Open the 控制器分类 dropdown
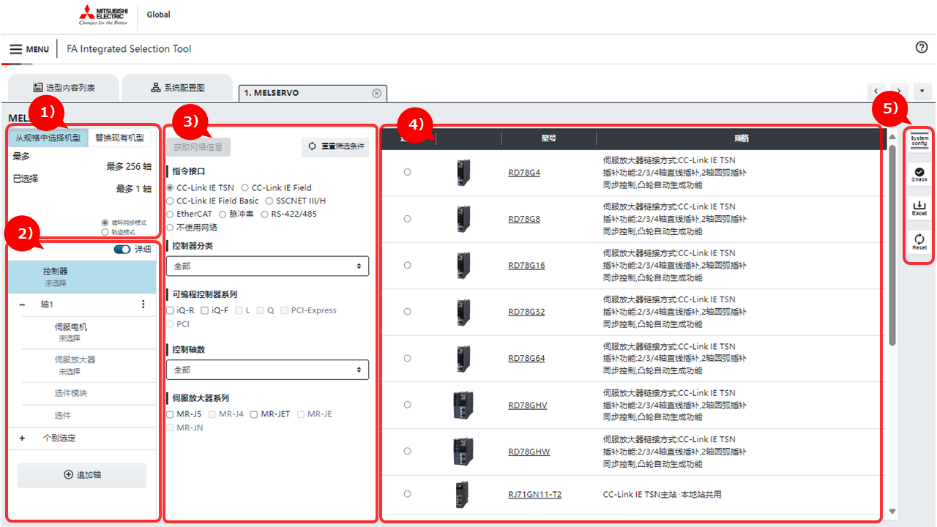 pyautogui.click(x=267, y=266)
